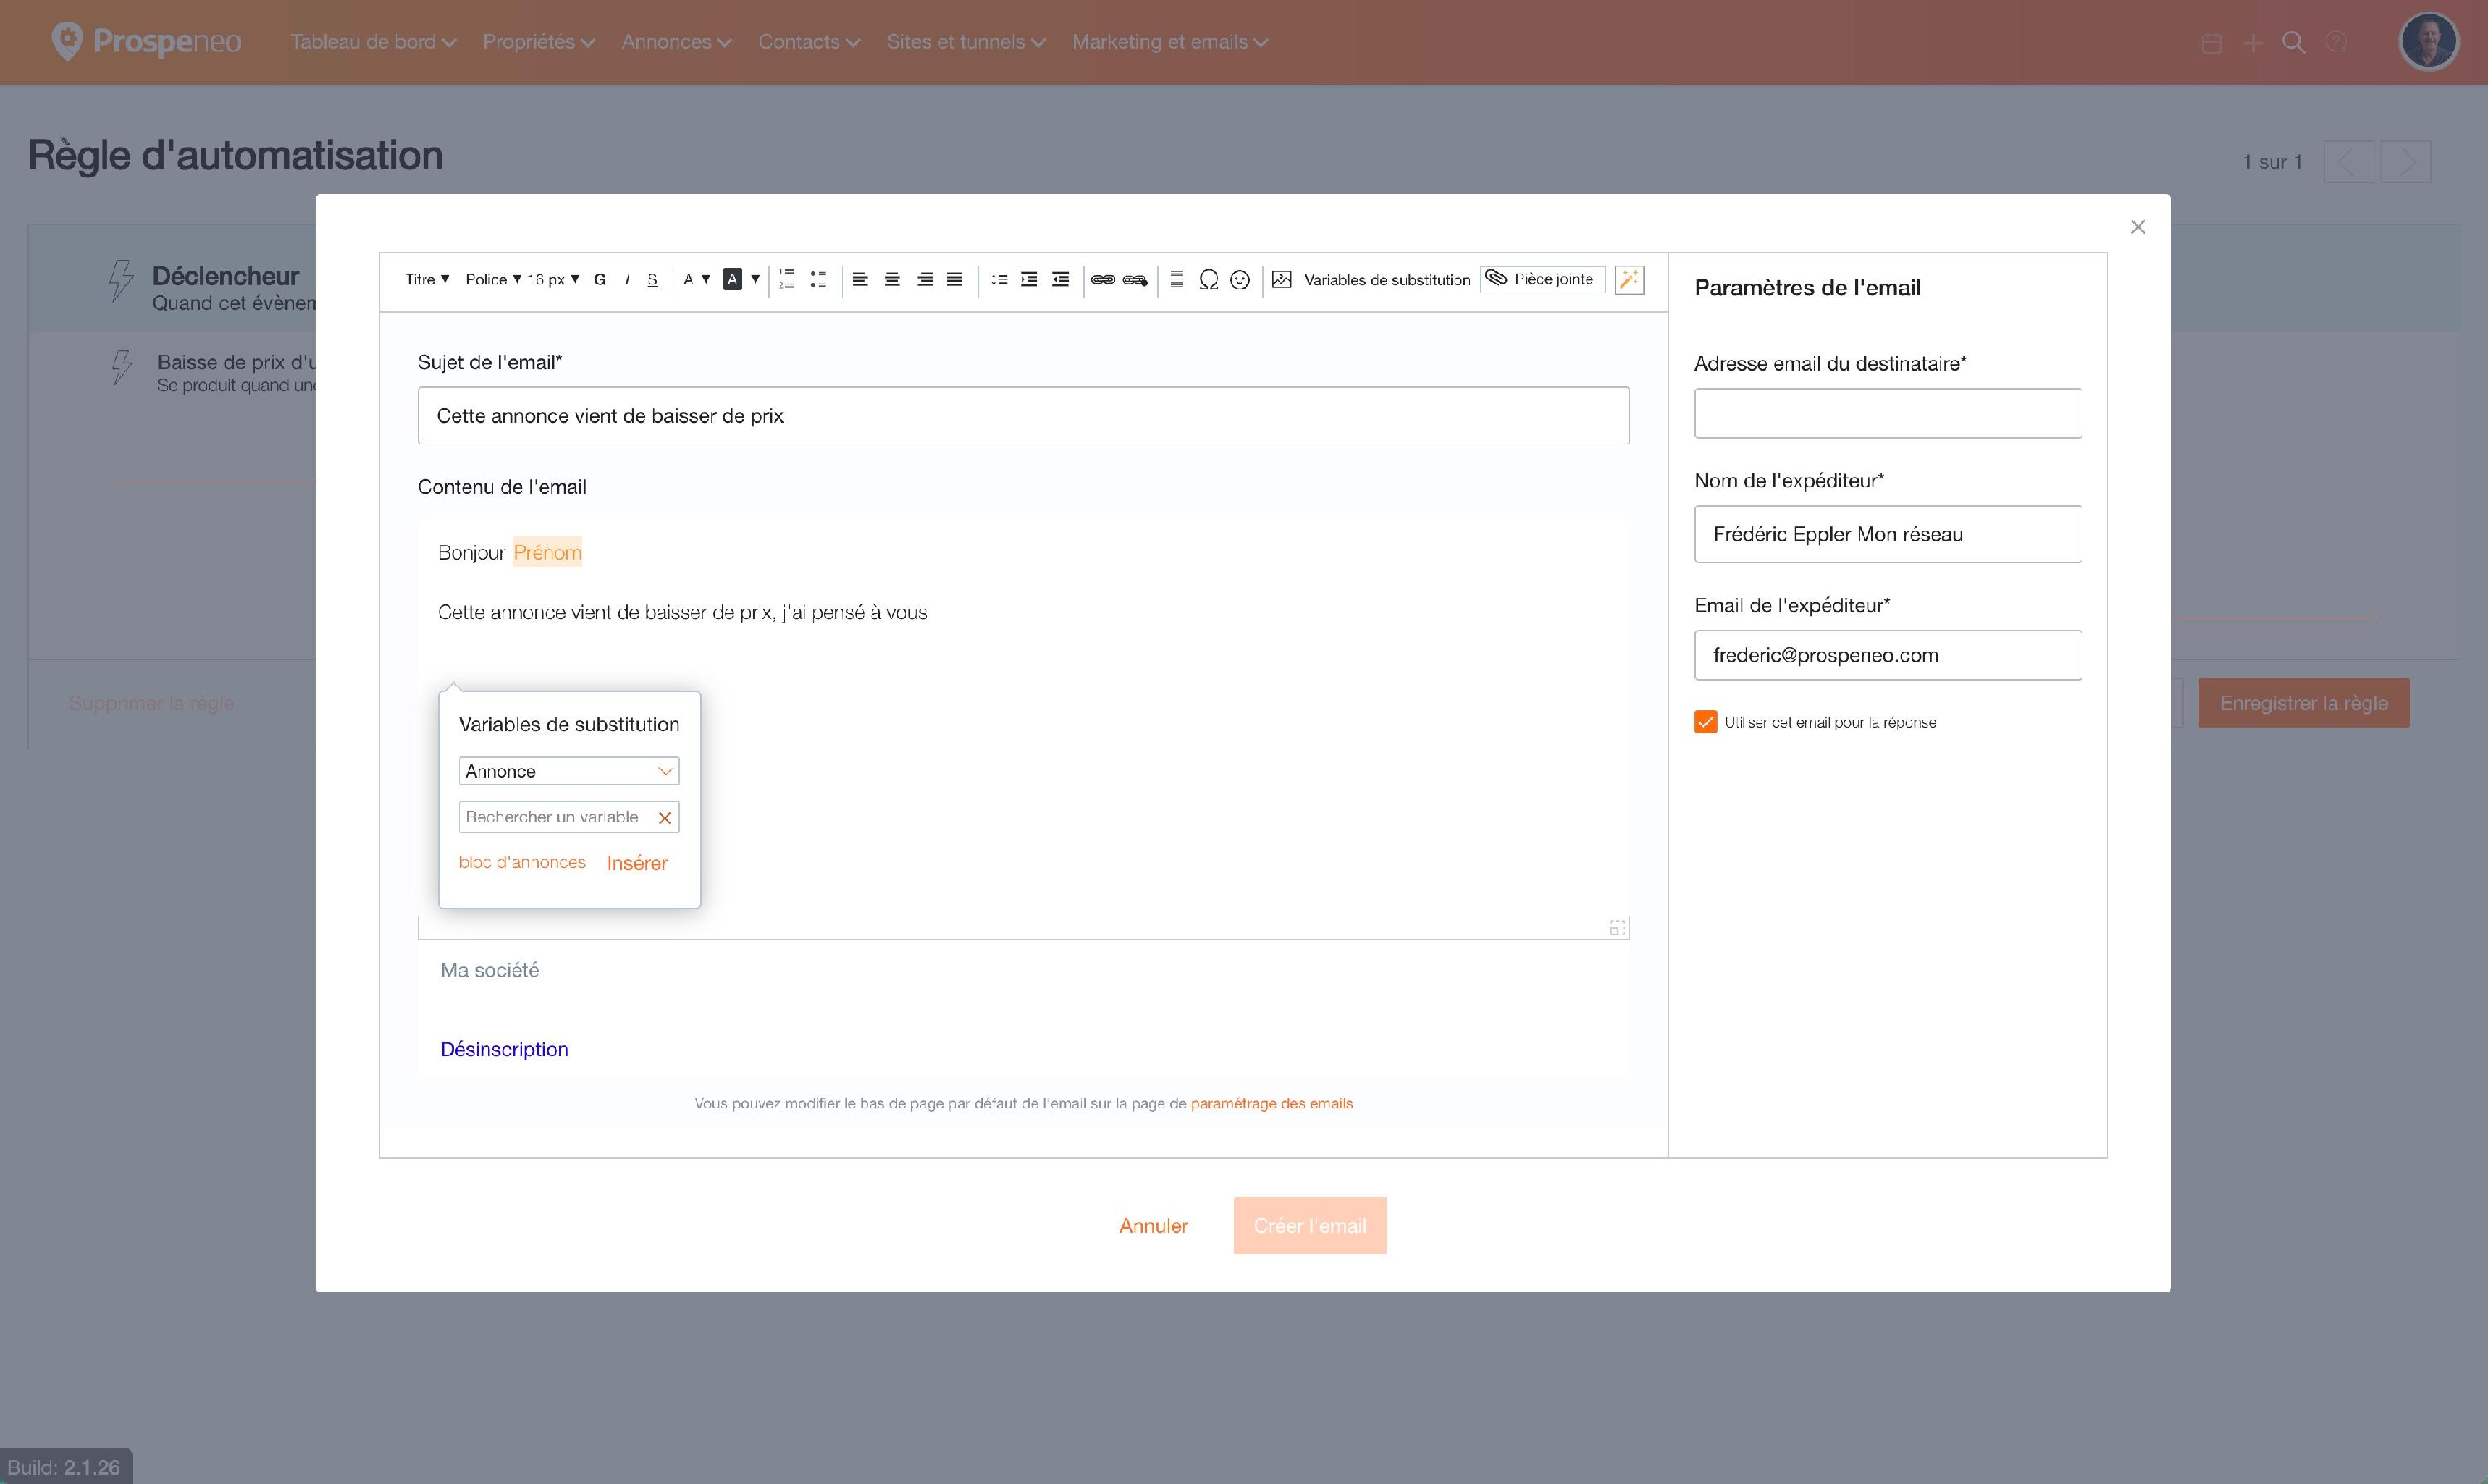The width and height of the screenshot is (2488, 1484).
Task: Open the Police font family dropdown
Action: coord(493,279)
